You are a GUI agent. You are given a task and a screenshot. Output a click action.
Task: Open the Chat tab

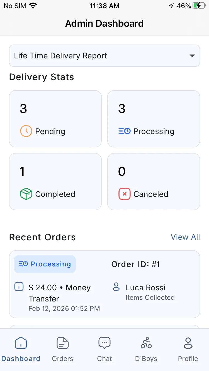[104, 349]
